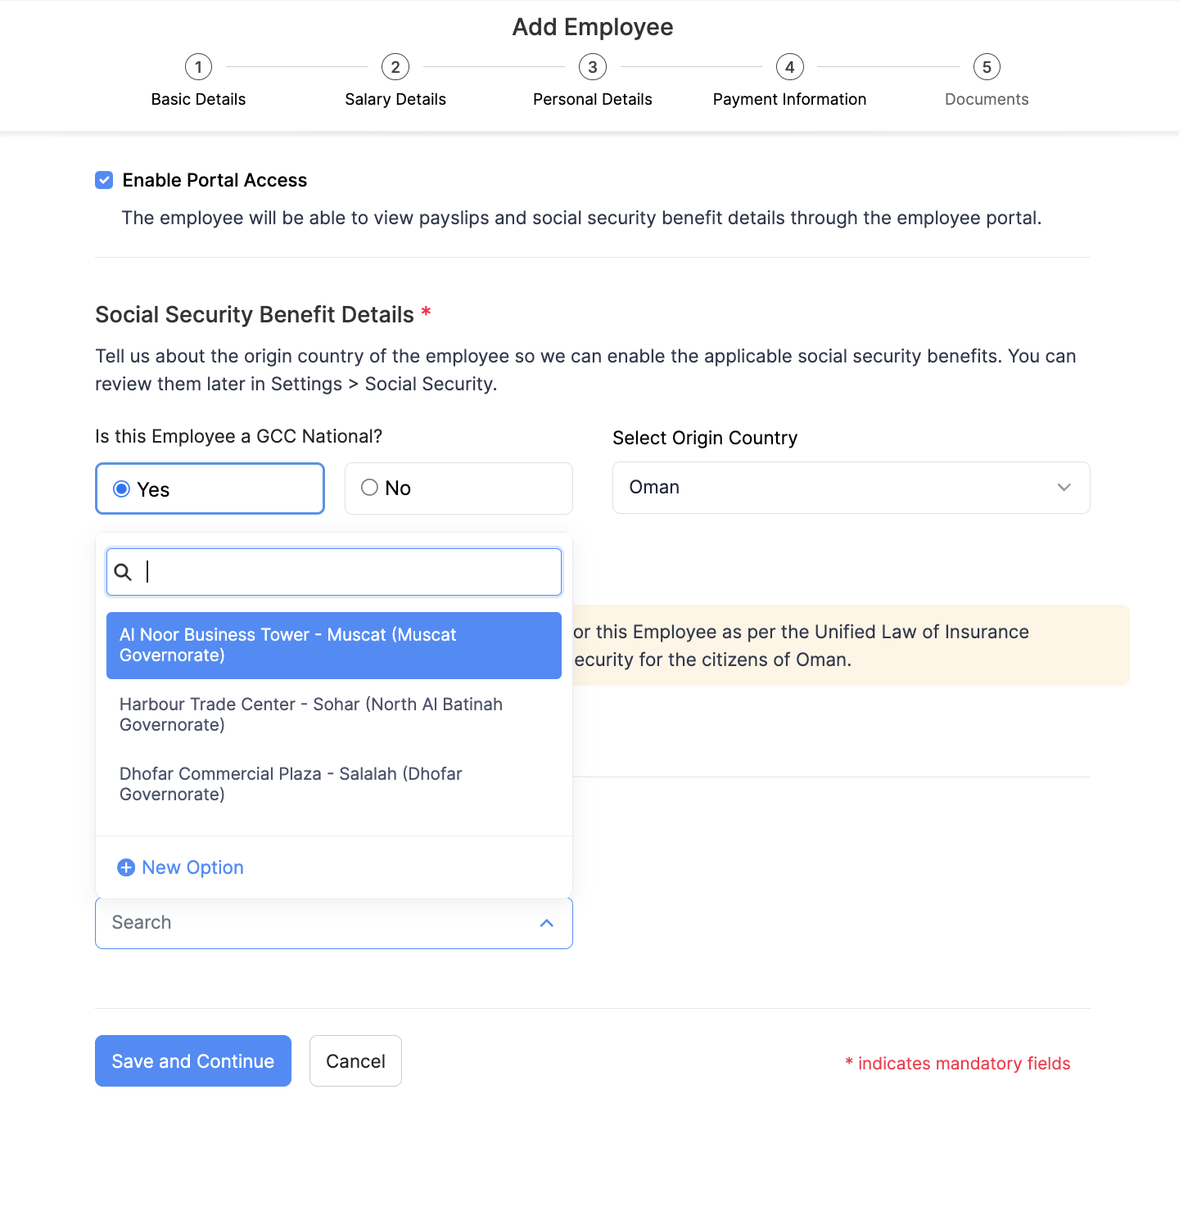Go to Salary Details step label
Screen dimensions: 1179x1211
click(x=395, y=99)
